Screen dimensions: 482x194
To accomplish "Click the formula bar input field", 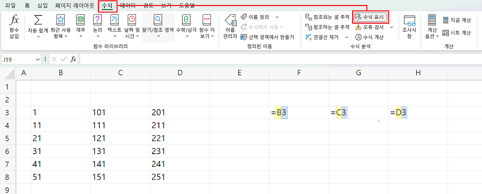I will pos(281,59).
